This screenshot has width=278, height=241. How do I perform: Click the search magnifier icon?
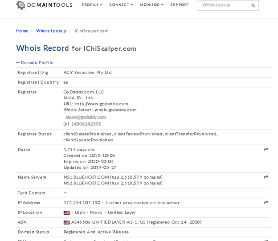pyautogui.click(x=253, y=5)
